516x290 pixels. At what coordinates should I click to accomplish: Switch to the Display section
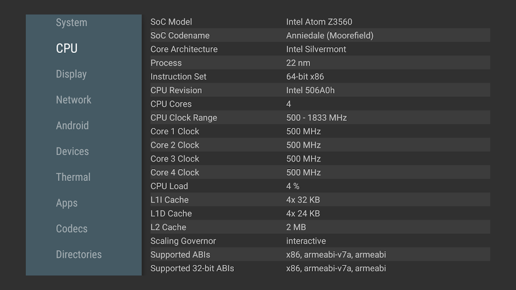(71, 74)
